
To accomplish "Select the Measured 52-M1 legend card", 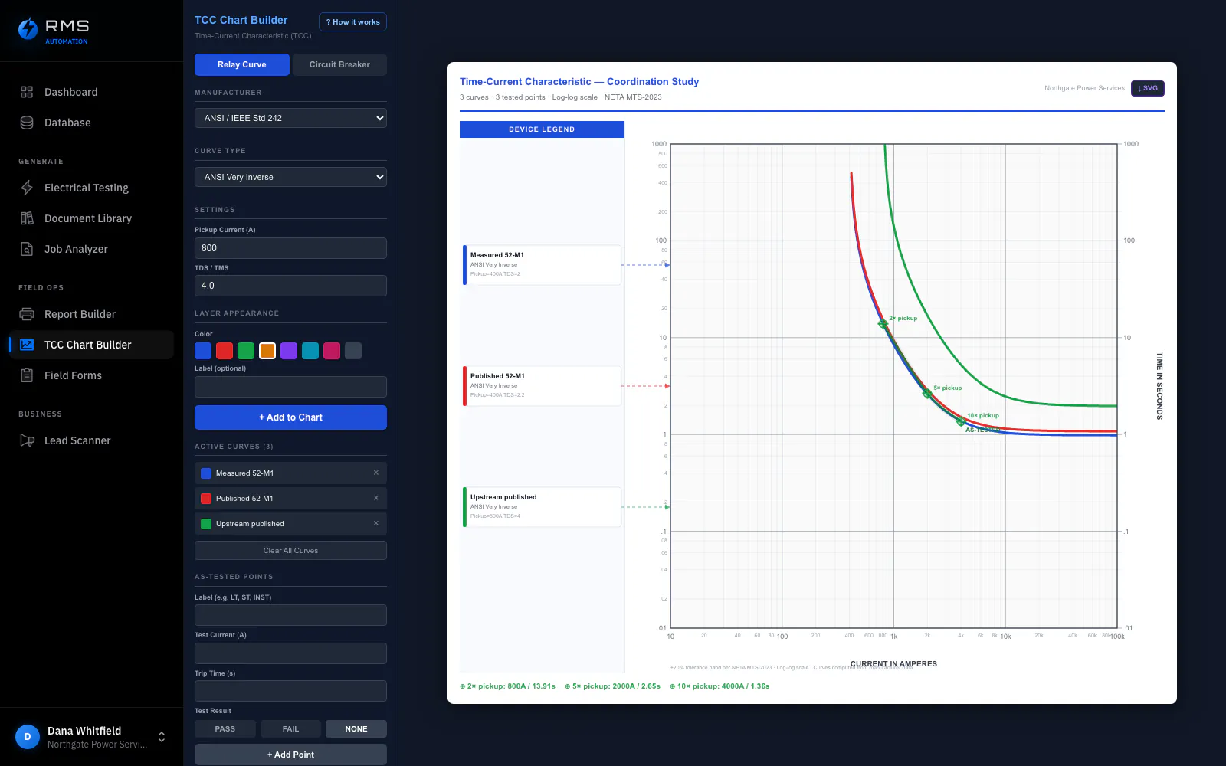I will coord(542,265).
